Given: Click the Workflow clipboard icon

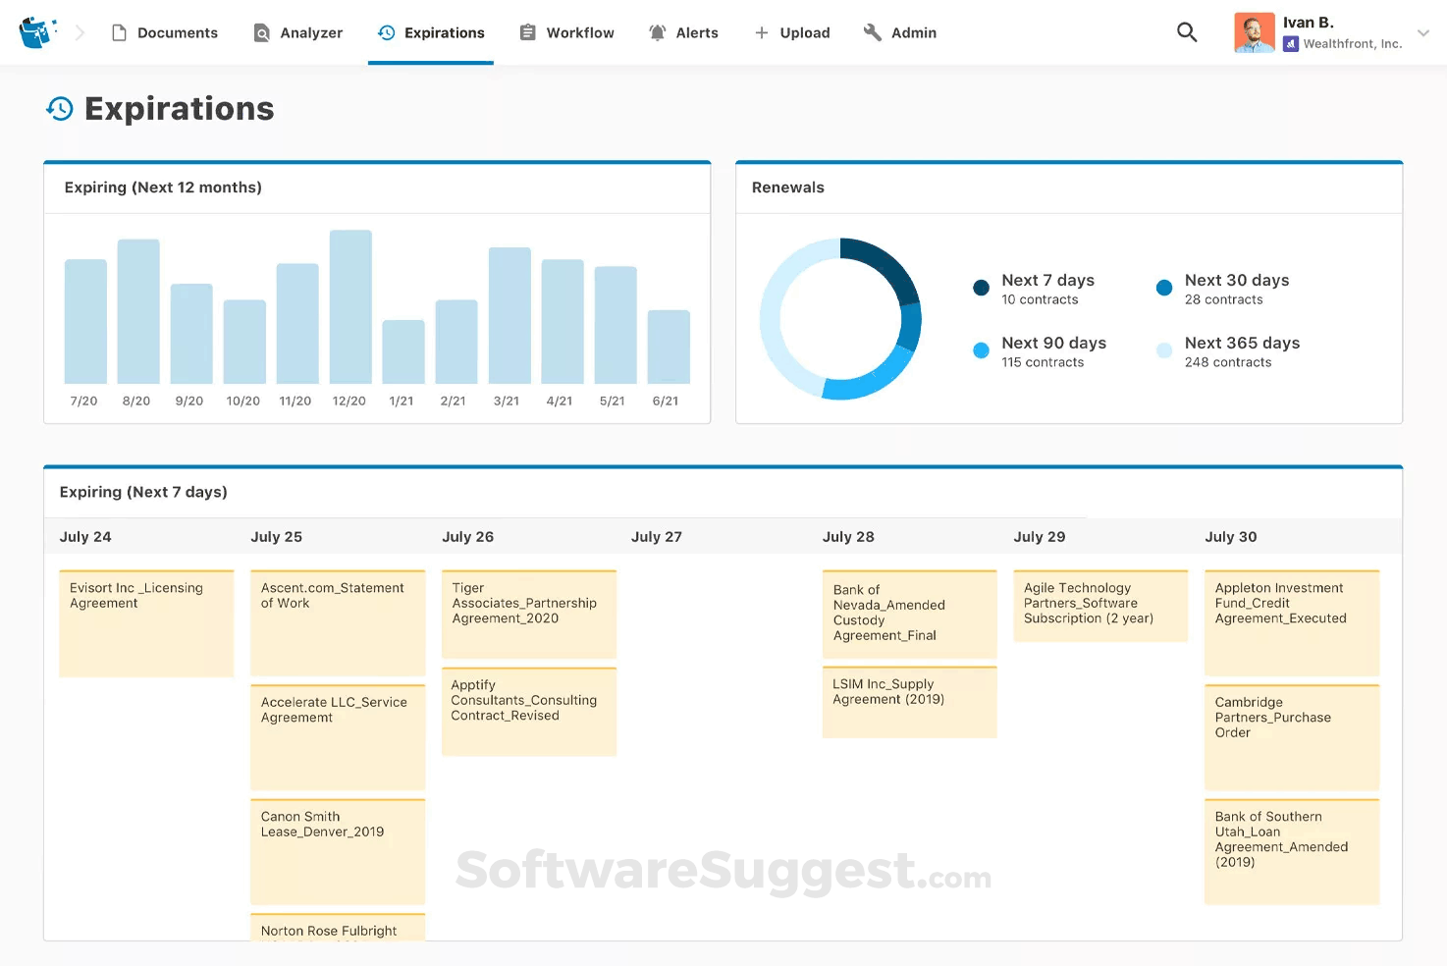Looking at the screenshot, I should click(526, 32).
